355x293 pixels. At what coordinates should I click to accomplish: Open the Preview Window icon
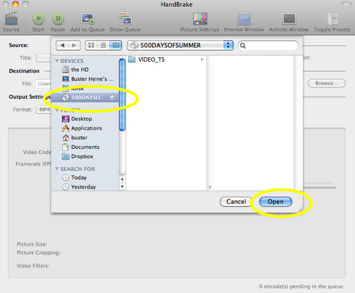point(244,20)
